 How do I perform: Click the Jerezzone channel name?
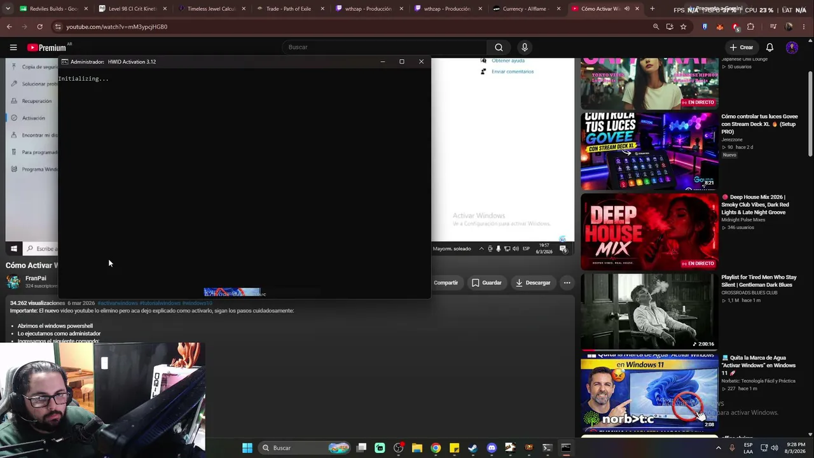[732, 140]
